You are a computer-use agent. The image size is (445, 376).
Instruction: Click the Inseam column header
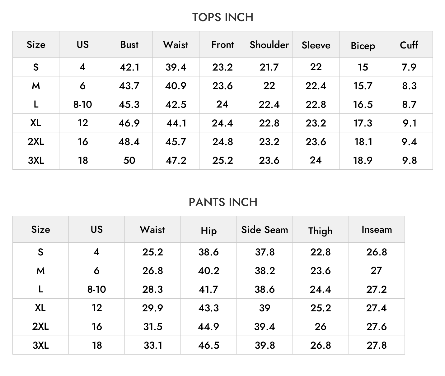(x=377, y=230)
